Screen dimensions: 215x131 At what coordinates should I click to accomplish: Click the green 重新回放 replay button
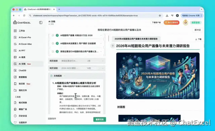pos(100,119)
